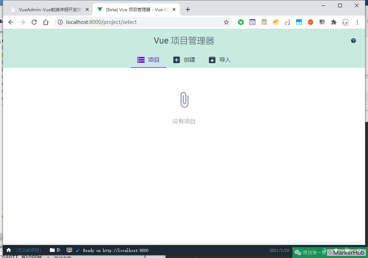Click the 没有项目 empty message text
The height and width of the screenshot is (258, 368).
tap(184, 122)
